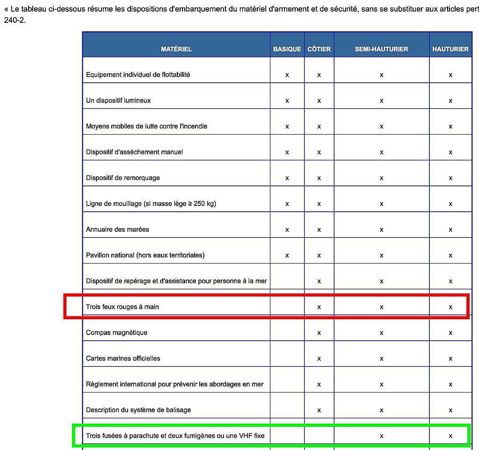Click HAUTURIER x for Pavillon national
The image size is (479, 450).
pyautogui.click(x=450, y=256)
